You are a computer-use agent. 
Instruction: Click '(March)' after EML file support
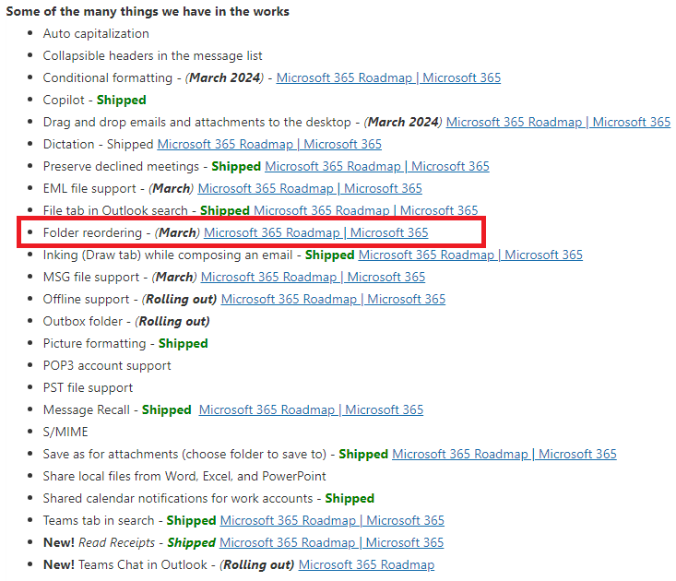pos(172,188)
